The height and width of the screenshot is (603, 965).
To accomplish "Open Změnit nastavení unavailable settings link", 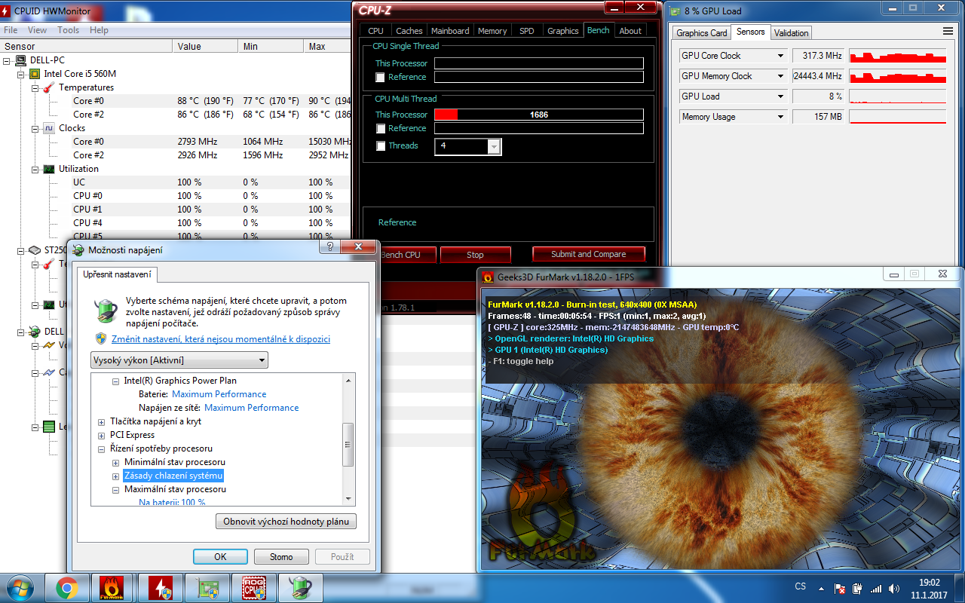I will click(x=221, y=339).
